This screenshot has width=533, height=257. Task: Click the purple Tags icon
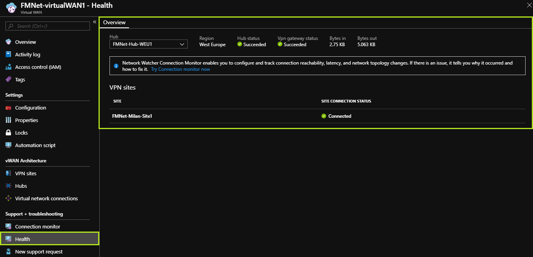(9, 79)
